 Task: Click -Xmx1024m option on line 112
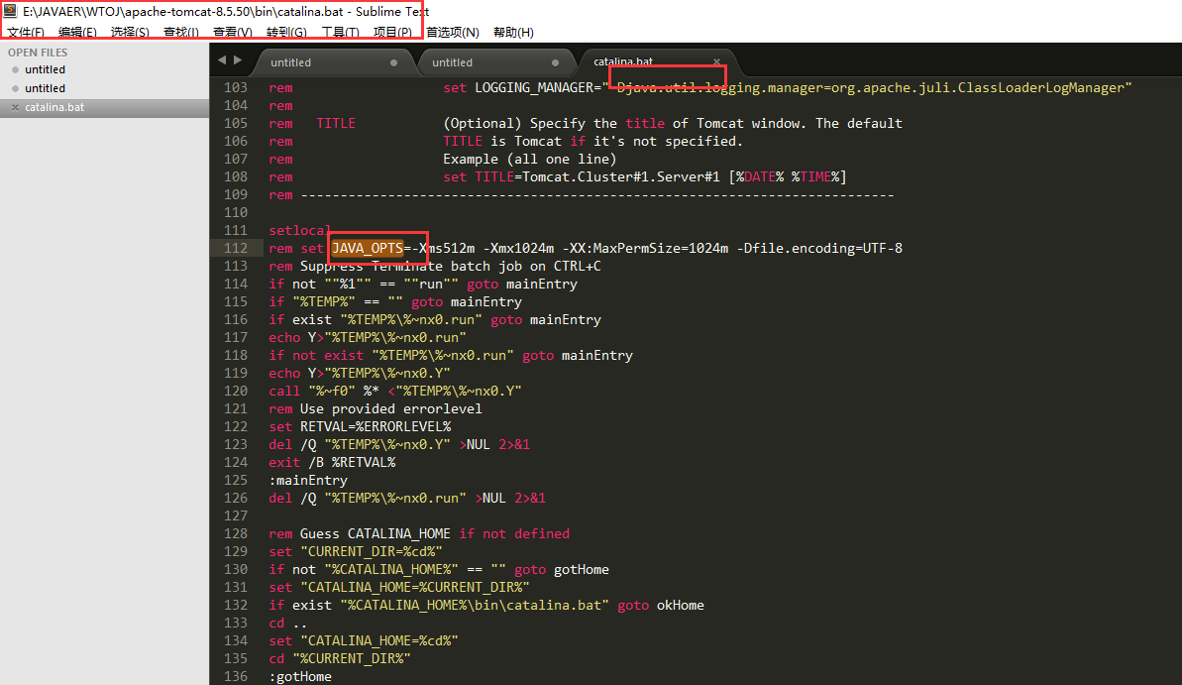518,248
